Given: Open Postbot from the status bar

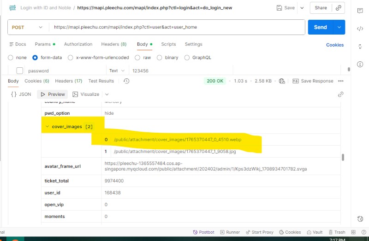Looking at the screenshot, I should [203, 232].
